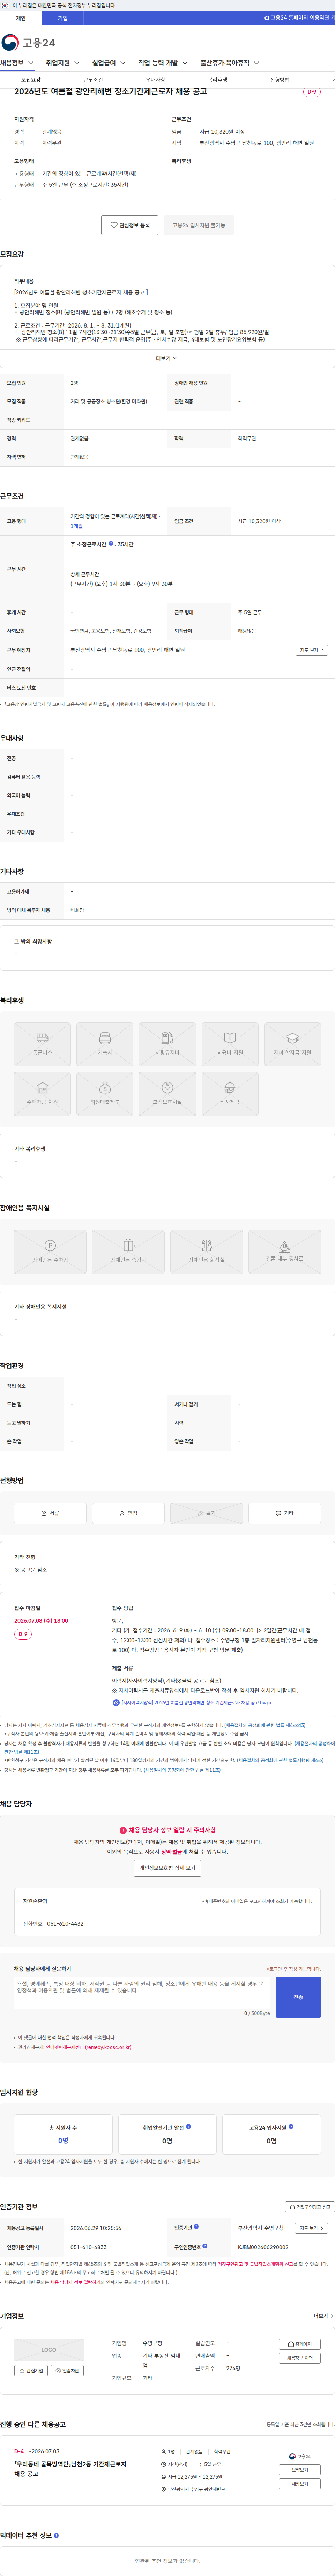The width and height of the screenshot is (335, 2576).
Task: Click the info icon beside 주 소정근로시간
Action: [x=111, y=544]
